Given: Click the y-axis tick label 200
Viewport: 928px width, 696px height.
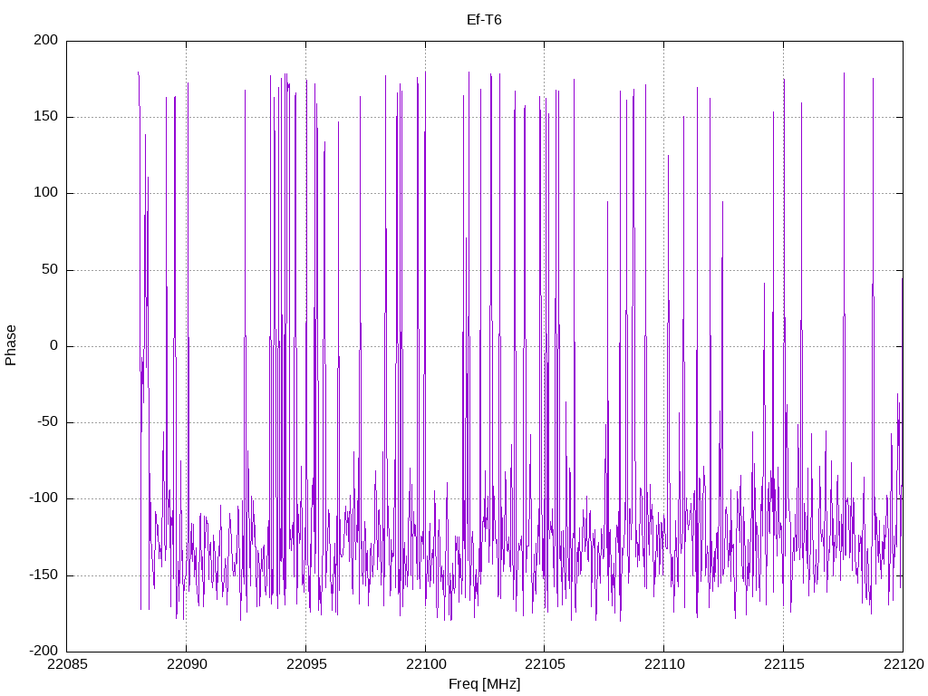Looking at the screenshot, I should tap(46, 40).
